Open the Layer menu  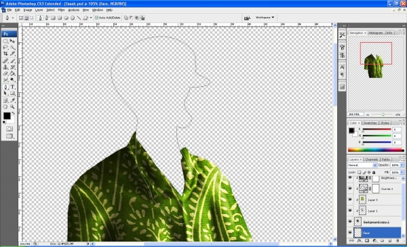(x=39, y=10)
